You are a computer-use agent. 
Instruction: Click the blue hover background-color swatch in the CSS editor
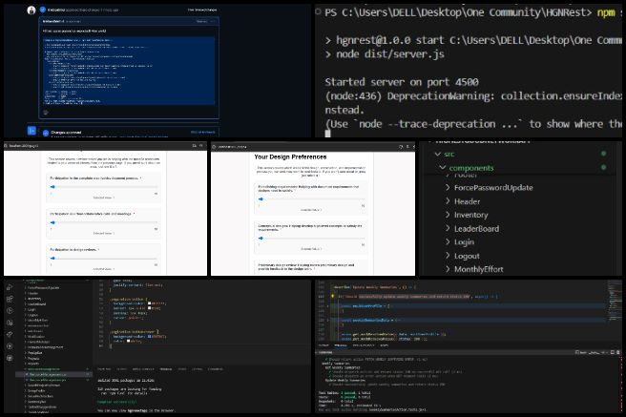149,337
